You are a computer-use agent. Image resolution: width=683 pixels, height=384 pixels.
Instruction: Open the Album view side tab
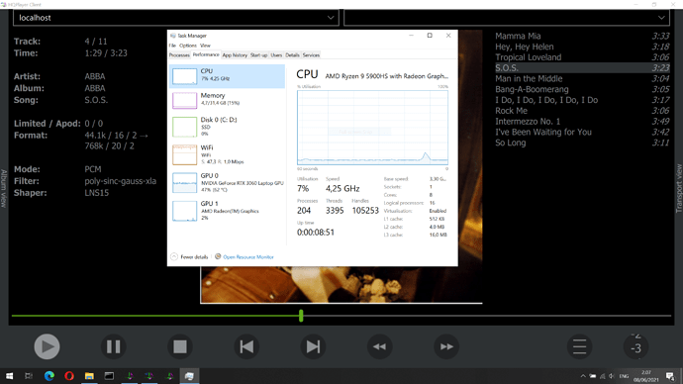[x=4, y=188]
